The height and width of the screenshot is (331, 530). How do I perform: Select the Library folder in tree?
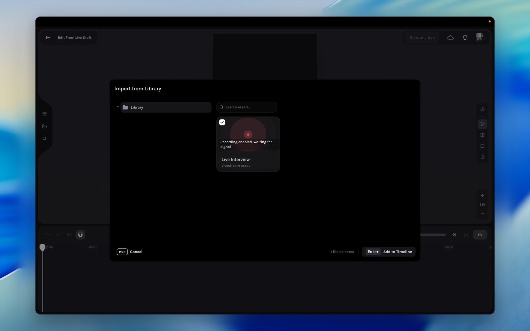[x=166, y=107]
